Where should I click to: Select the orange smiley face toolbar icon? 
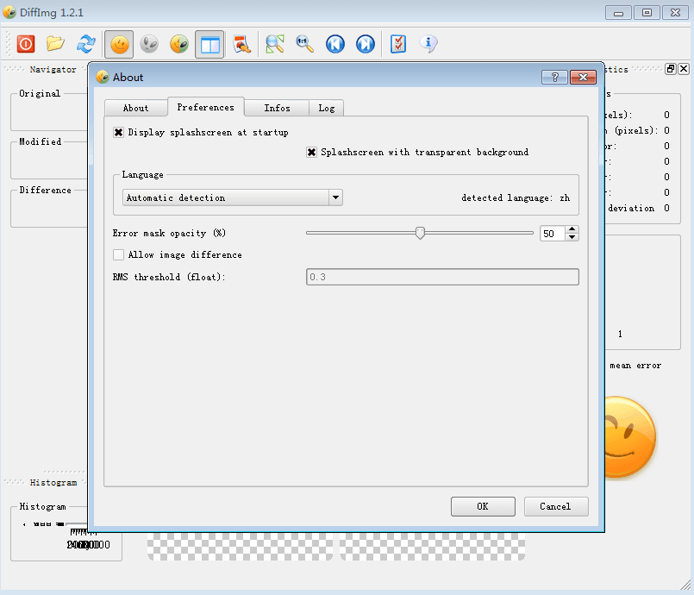(x=119, y=44)
